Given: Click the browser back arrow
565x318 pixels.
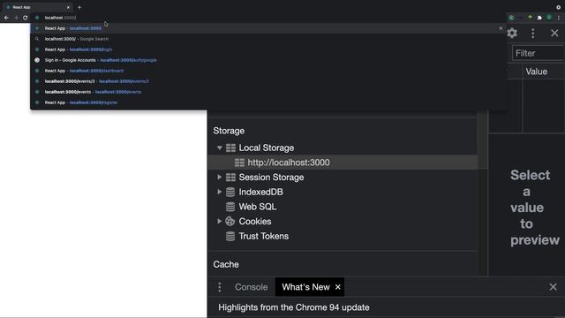Looking at the screenshot, I should click(x=6, y=18).
